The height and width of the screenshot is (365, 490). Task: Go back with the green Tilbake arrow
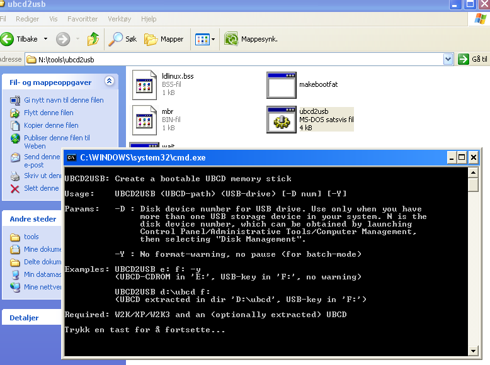tap(19, 39)
